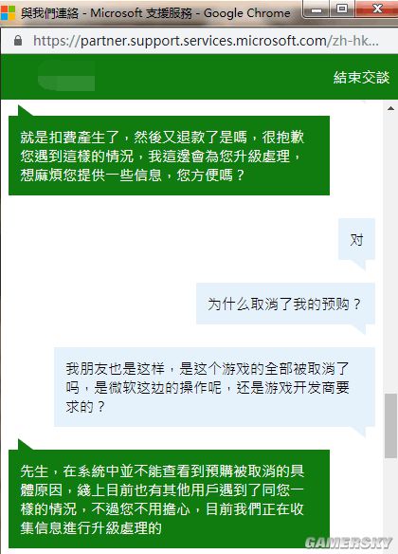This screenshot has height=554, width=398.
Task: Click the chat scrollbar thumb
Action: pos(390,426)
